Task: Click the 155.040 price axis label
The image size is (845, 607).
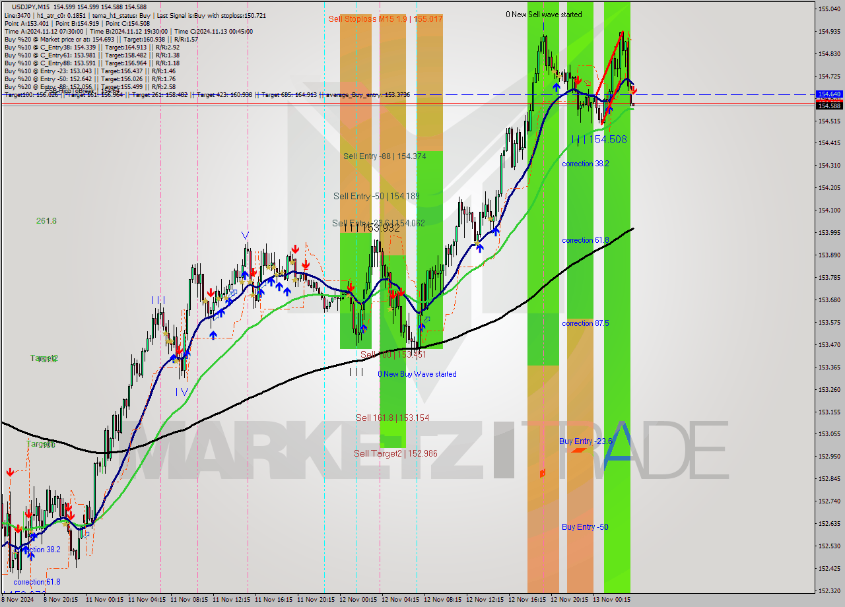Action: tap(829, 9)
